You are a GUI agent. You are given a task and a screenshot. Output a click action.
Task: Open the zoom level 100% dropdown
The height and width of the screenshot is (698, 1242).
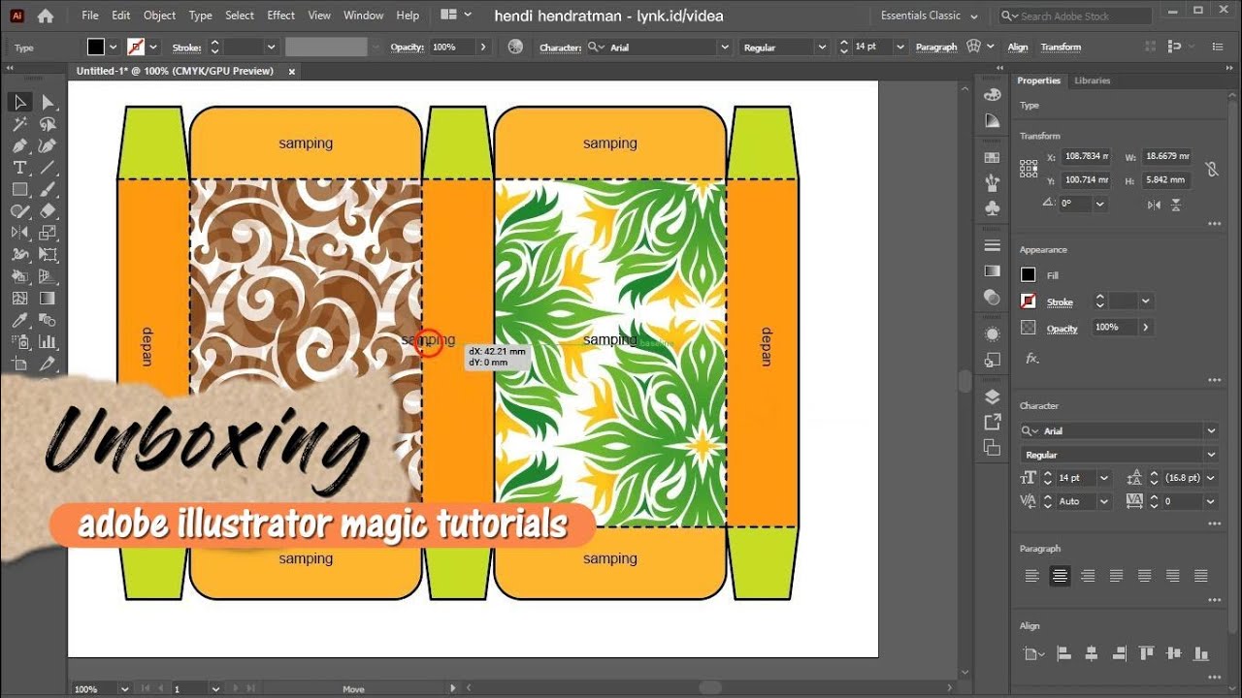click(123, 688)
